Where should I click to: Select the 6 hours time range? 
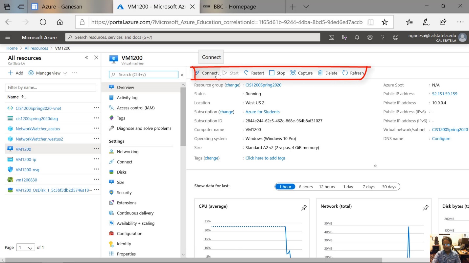click(x=306, y=187)
